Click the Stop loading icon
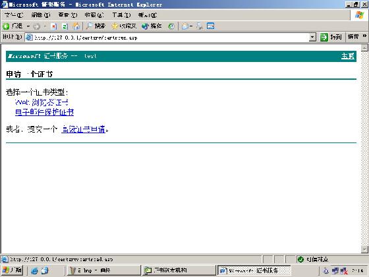The height and width of the screenshot is (277, 369). pyautogui.click(x=54, y=26)
